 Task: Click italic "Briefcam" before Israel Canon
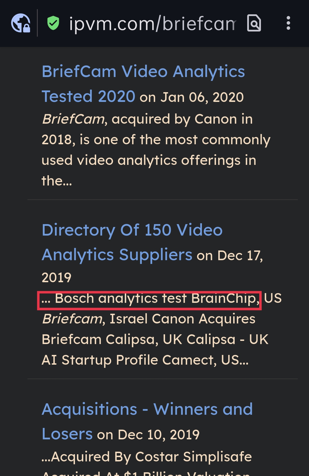click(x=72, y=319)
